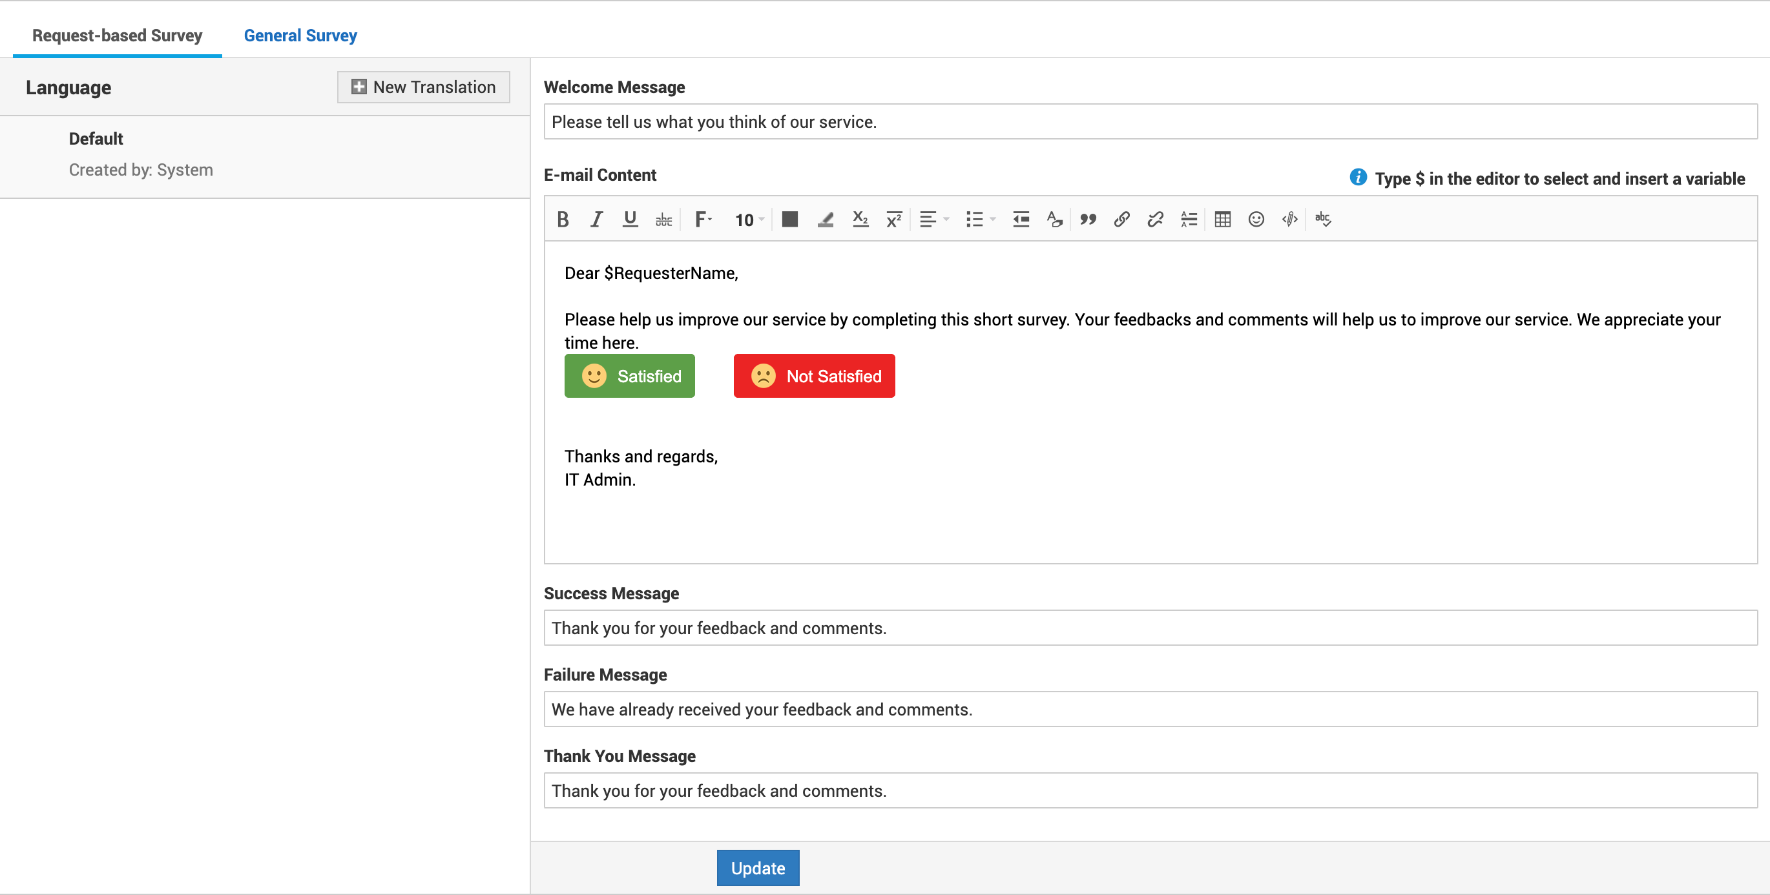Click the Update button
Image resolution: width=1770 pixels, height=895 pixels.
coord(758,867)
